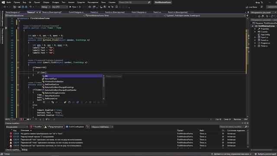Start without debugging using the hollow play icon

click(x=80, y=7)
